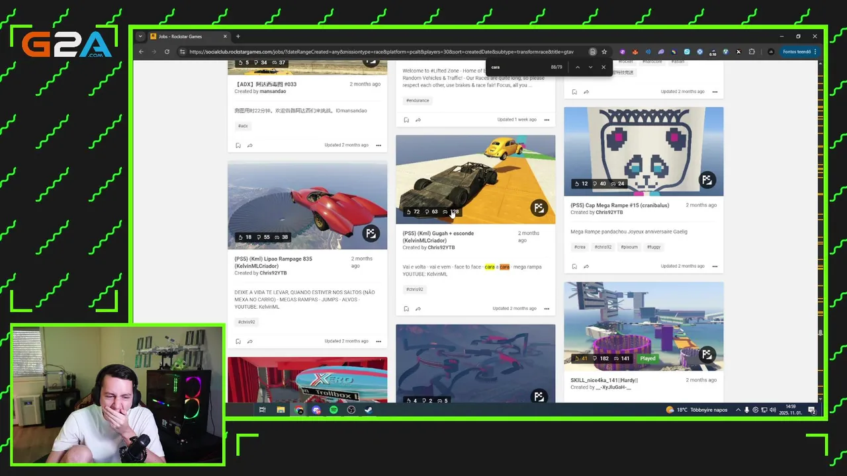Click the #endurance tag
This screenshot has width=847, height=476.
[418, 100]
